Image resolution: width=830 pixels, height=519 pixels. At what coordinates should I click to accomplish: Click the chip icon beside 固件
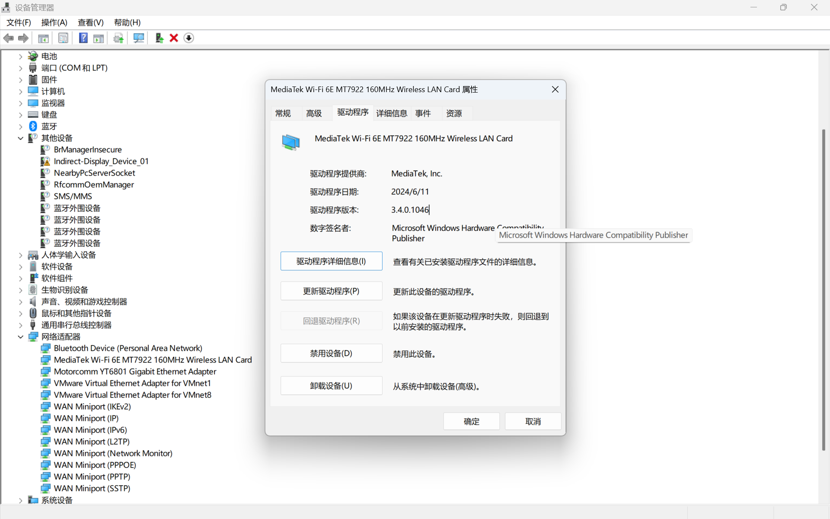pyautogui.click(x=33, y=80)
